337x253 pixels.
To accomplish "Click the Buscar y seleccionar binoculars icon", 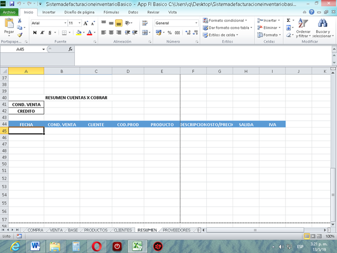I will pyautogui.click(x=322, y=25).
